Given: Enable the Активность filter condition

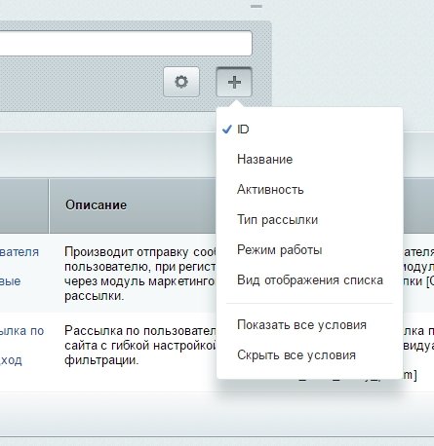Looking at the screenshot, I should click(309, 190).
